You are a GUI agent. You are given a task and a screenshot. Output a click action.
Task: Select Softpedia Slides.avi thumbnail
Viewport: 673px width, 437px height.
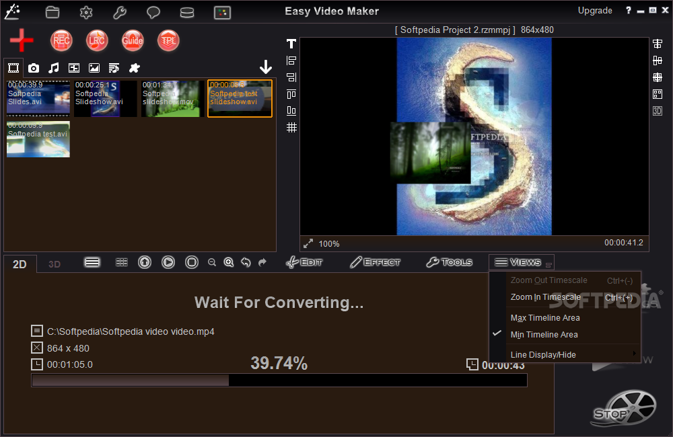(38, 98)
